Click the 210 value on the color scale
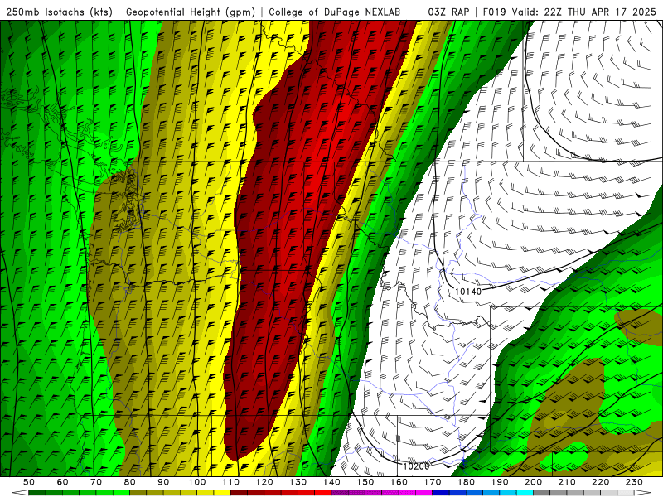663x497 pixels. (x=567, y=482)
